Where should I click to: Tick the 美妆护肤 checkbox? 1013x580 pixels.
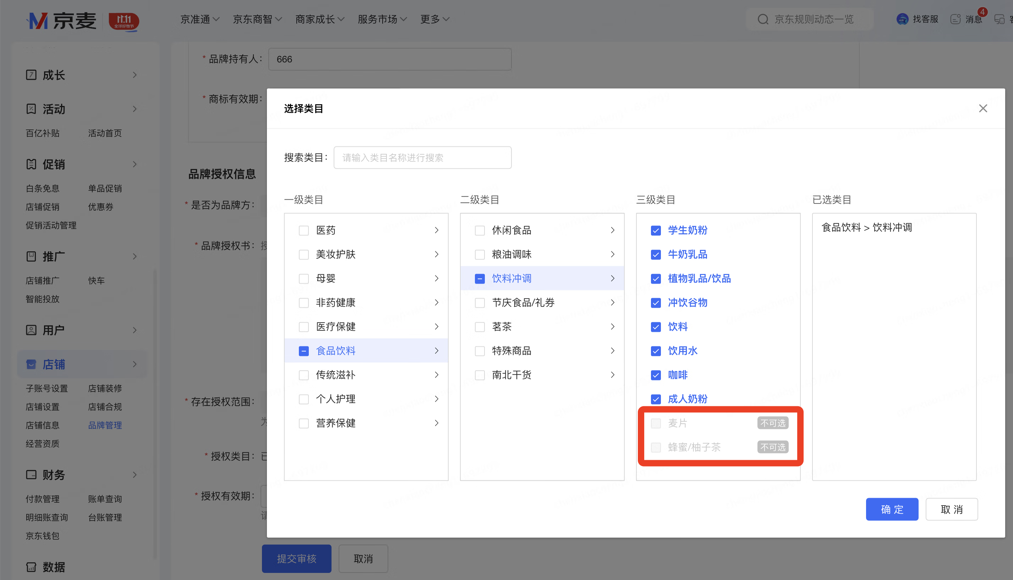[x=303, y=255]
